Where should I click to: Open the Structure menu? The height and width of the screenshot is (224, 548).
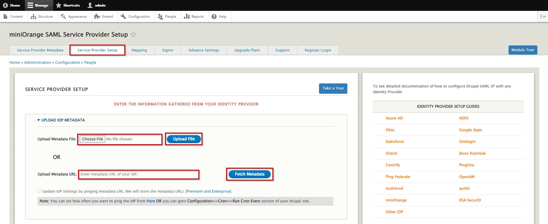click(x=42, y=17)
